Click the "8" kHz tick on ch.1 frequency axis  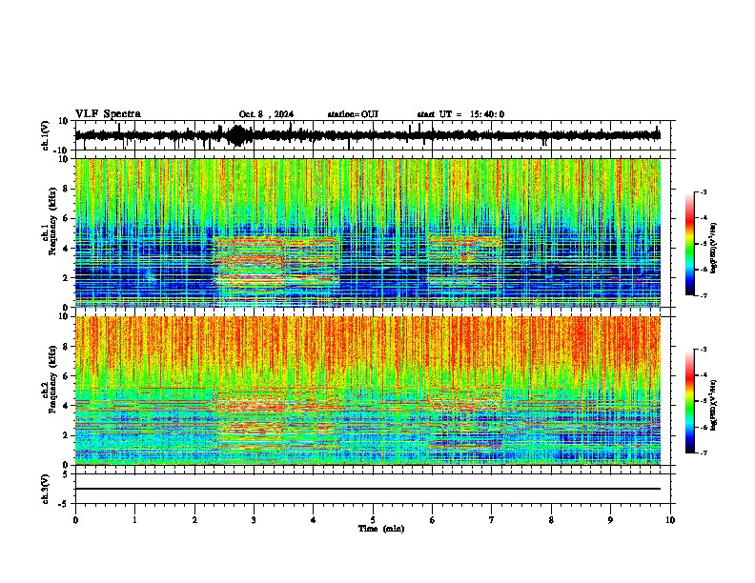[x=66, y=189]
